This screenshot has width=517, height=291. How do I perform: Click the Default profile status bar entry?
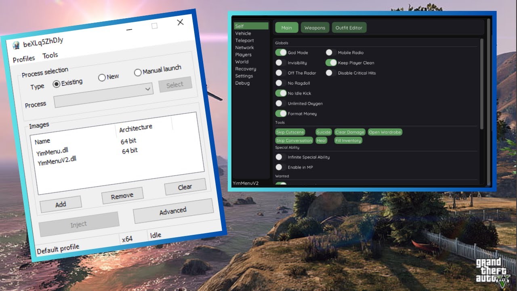58,249
